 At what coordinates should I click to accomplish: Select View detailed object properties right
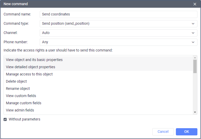pyautogui.click(x=31, y=67)
